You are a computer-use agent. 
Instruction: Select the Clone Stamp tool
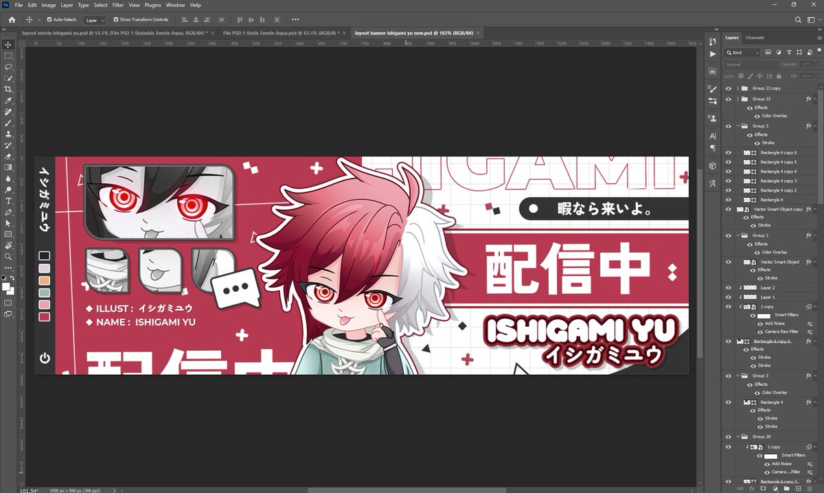(8, 134)
